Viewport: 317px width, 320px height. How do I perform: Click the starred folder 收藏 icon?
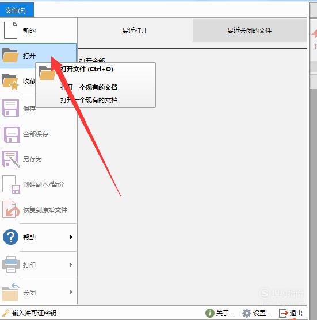click(10, 82)
